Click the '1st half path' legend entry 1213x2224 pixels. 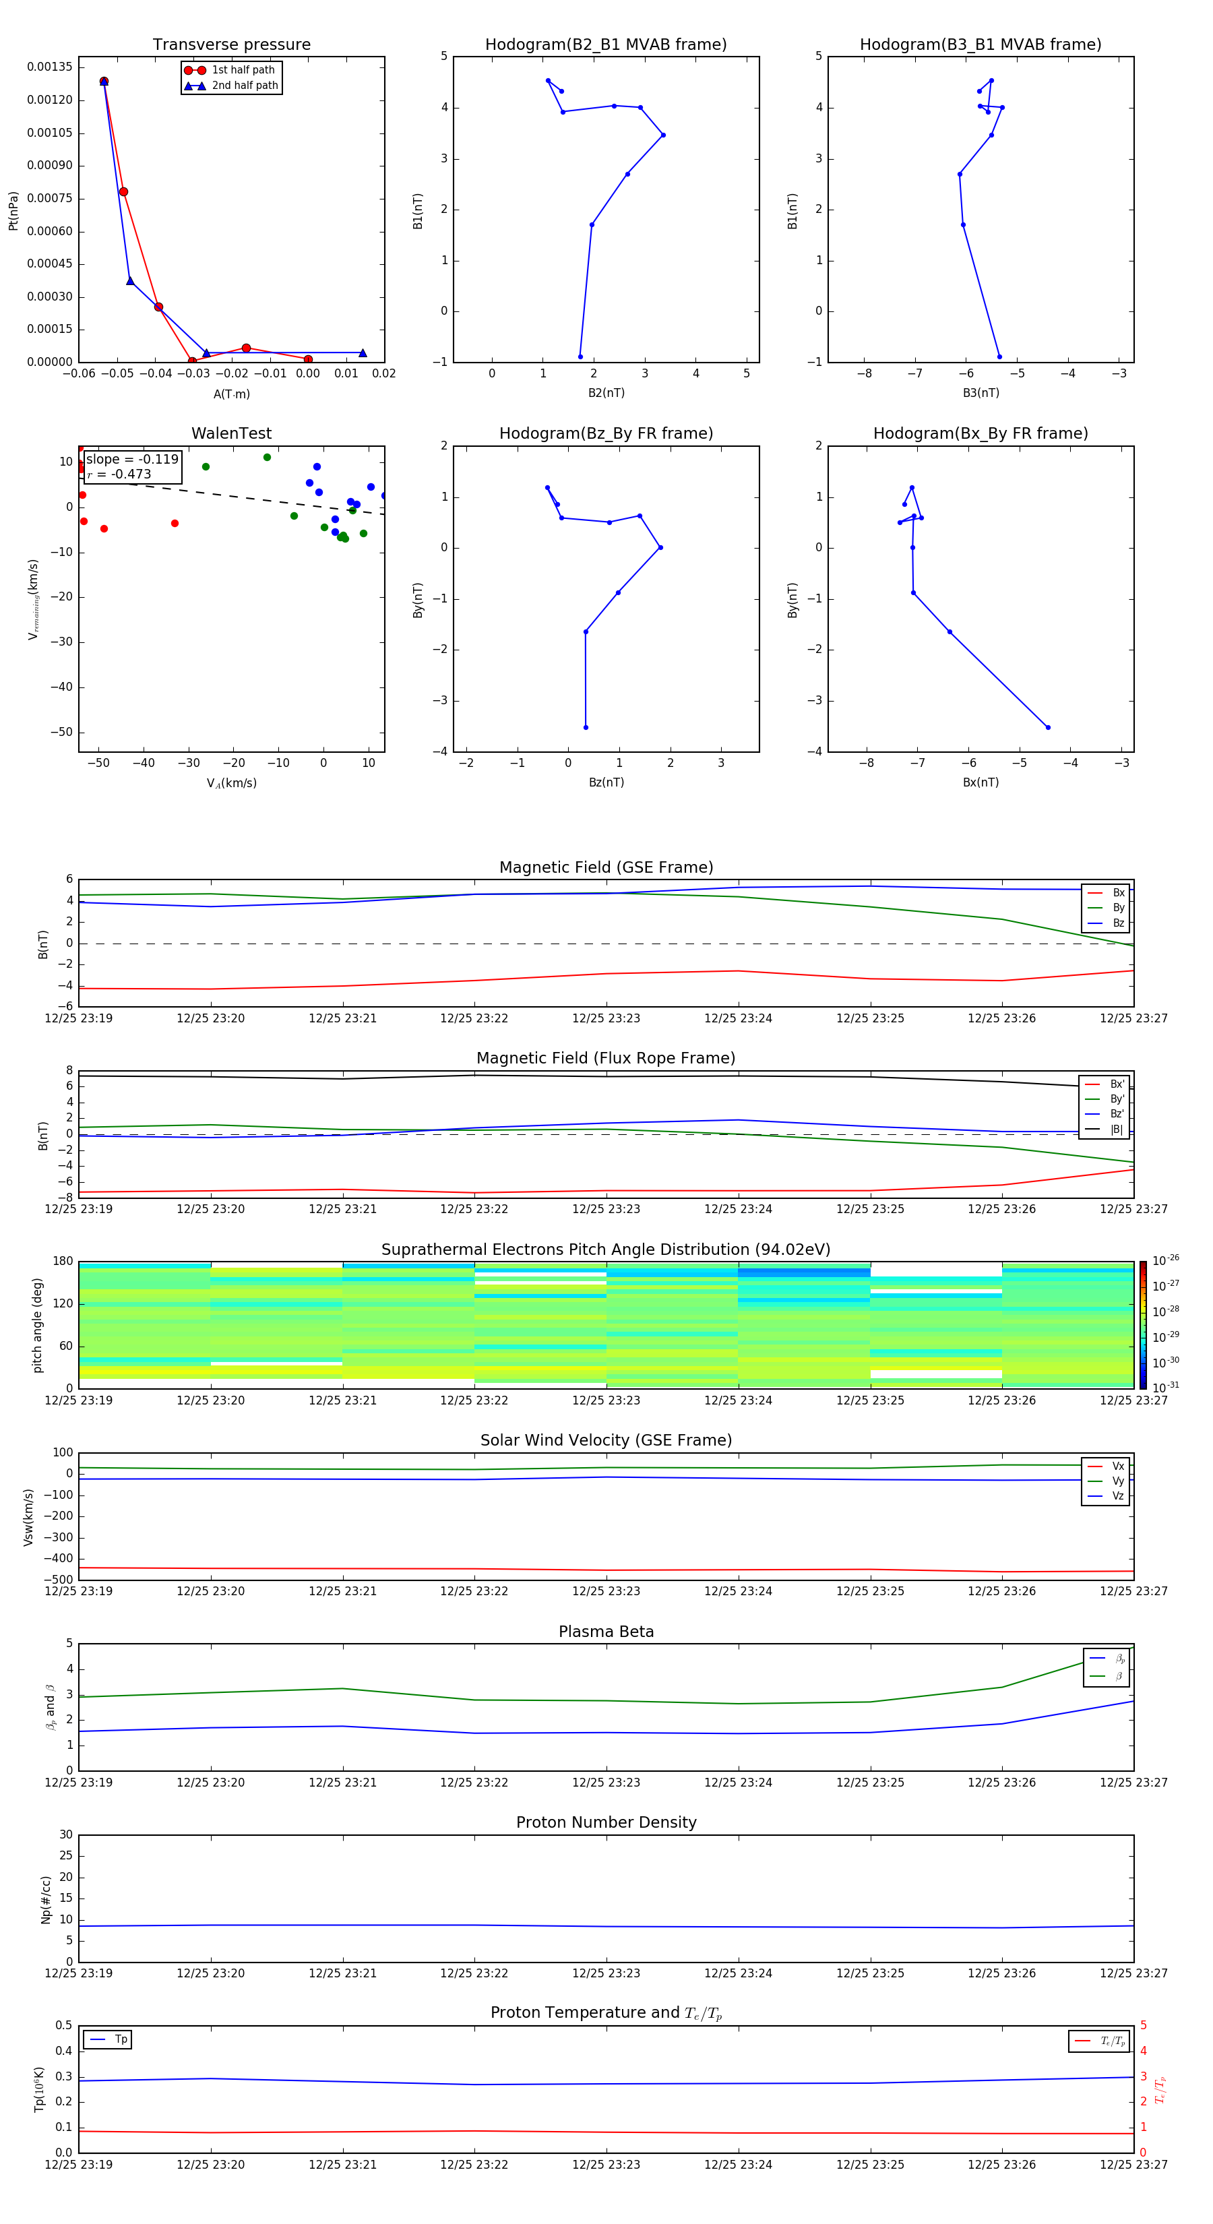230,70
